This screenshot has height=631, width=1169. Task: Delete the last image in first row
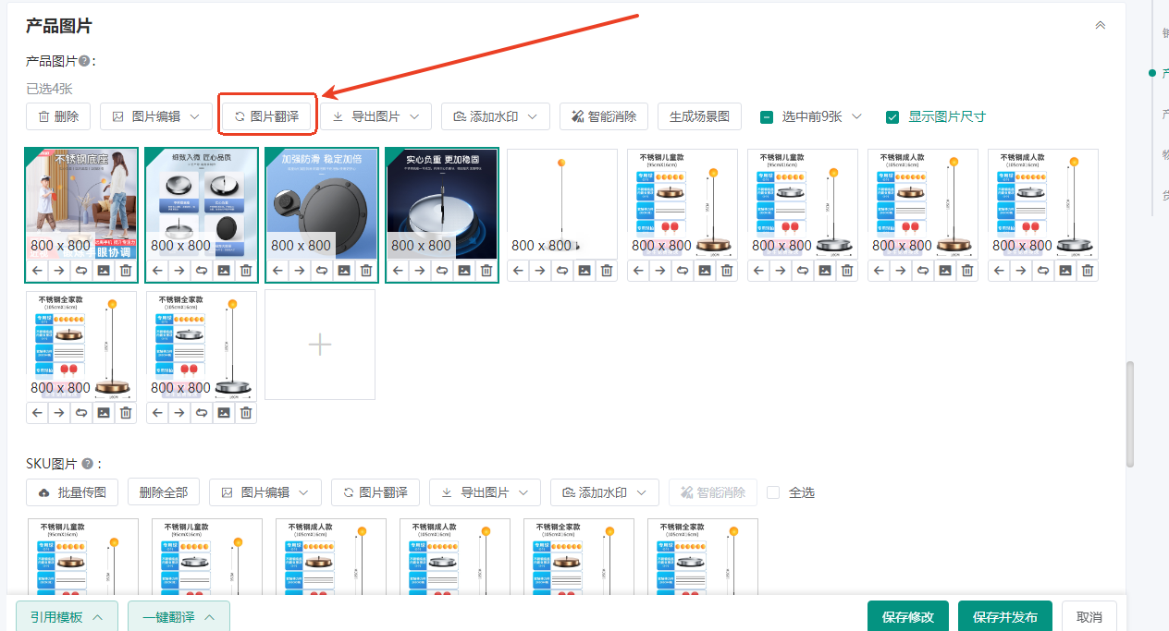tap(1088, 271)
